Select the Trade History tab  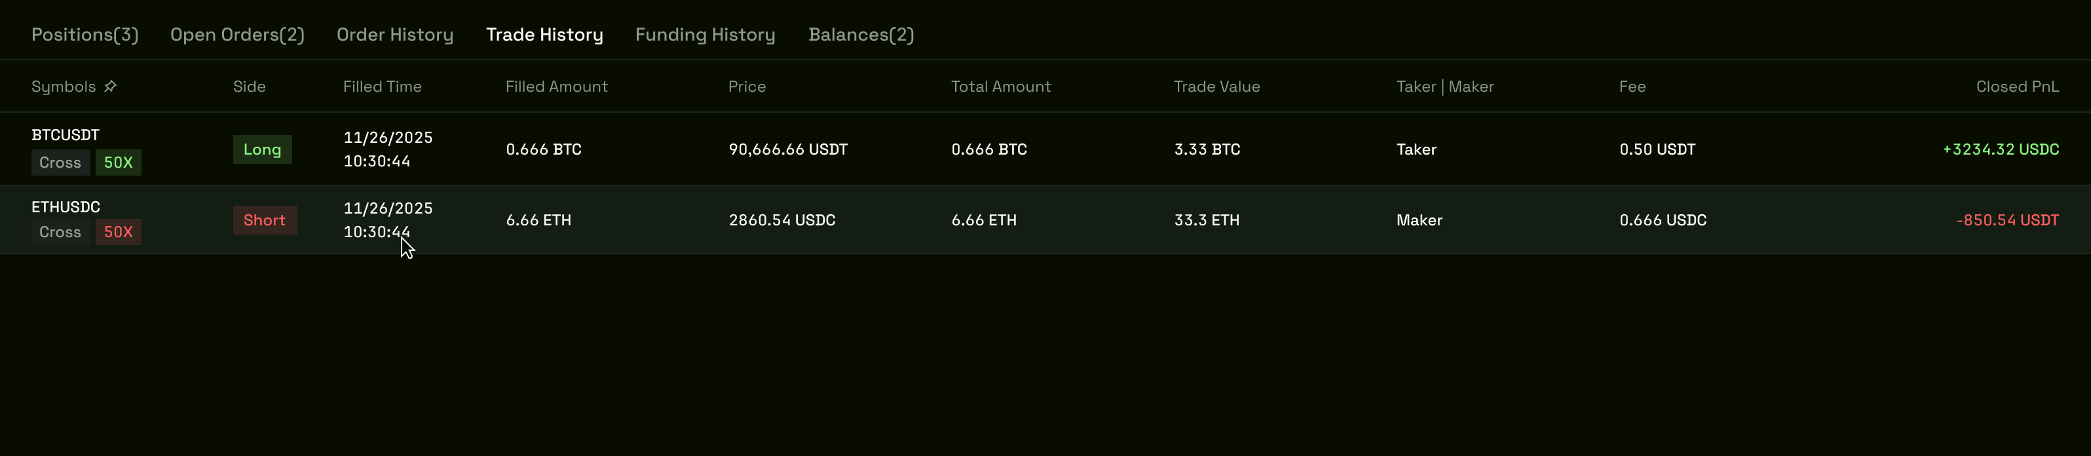[x=544, y=35]
